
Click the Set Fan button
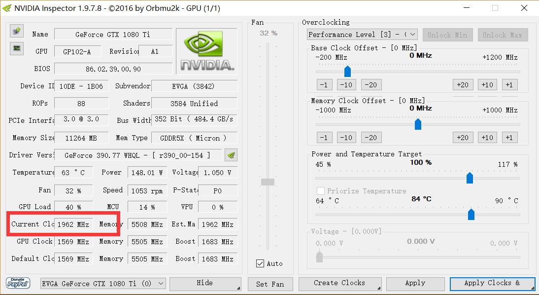tap(270, 284)
